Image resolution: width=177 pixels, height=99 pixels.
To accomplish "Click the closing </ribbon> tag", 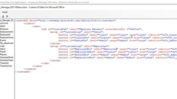I will [30, 69].
